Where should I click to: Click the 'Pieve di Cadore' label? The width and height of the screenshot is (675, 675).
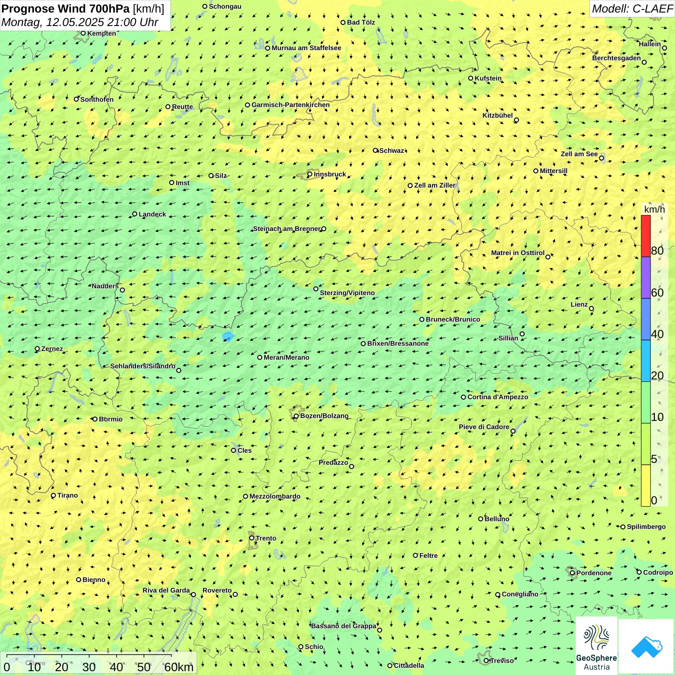click(x=484, y=427)
